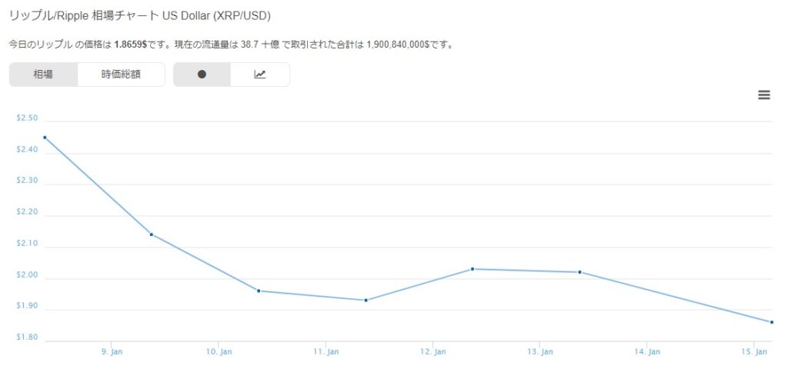Click the 15. Jan axis label
The image size is (788, 369).
tap(754, 352)
